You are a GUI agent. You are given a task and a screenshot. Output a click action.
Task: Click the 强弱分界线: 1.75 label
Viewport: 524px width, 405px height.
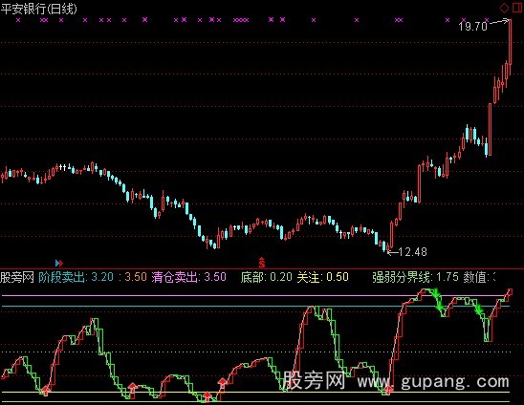(415, 277)
